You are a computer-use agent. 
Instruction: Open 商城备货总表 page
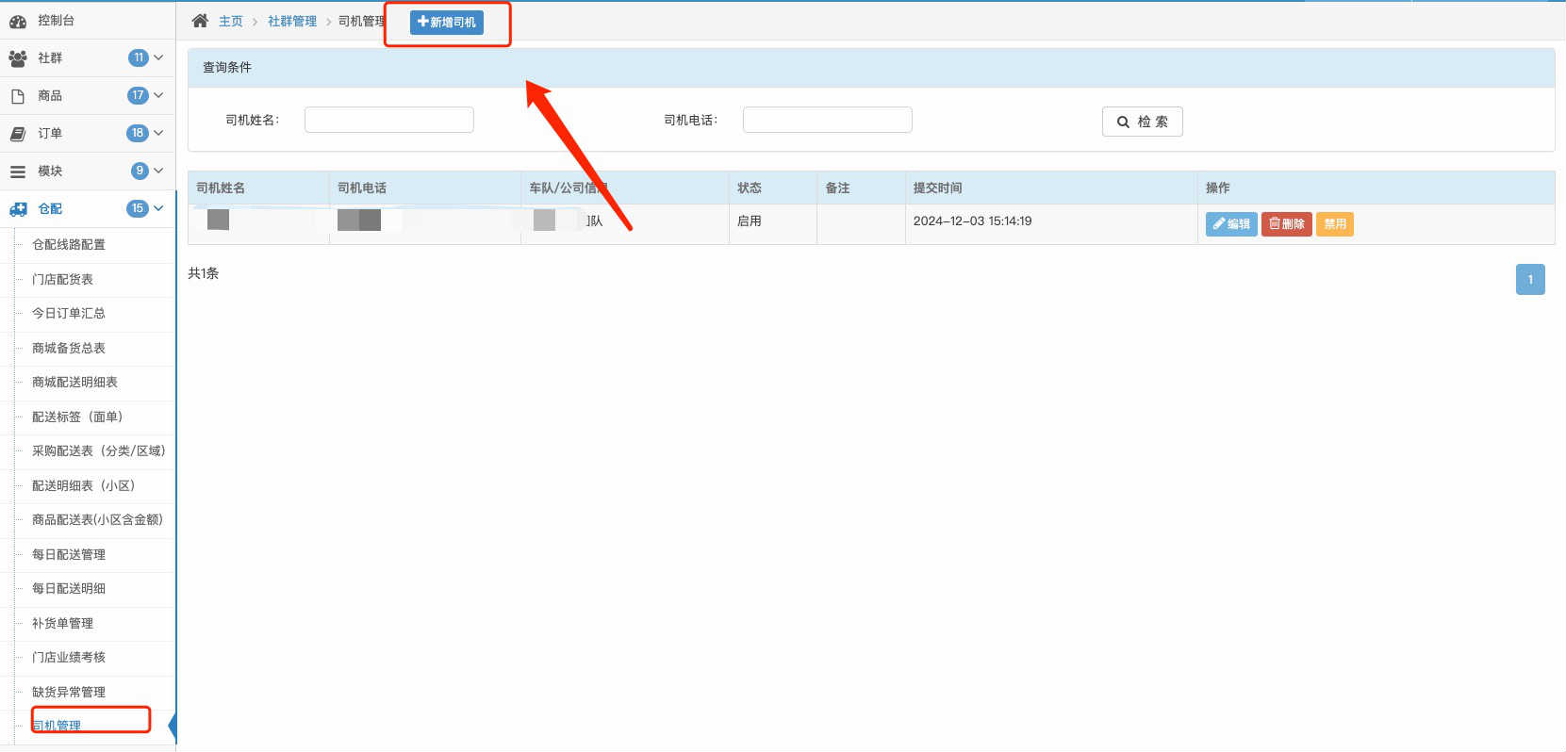(x=69, y=349)
